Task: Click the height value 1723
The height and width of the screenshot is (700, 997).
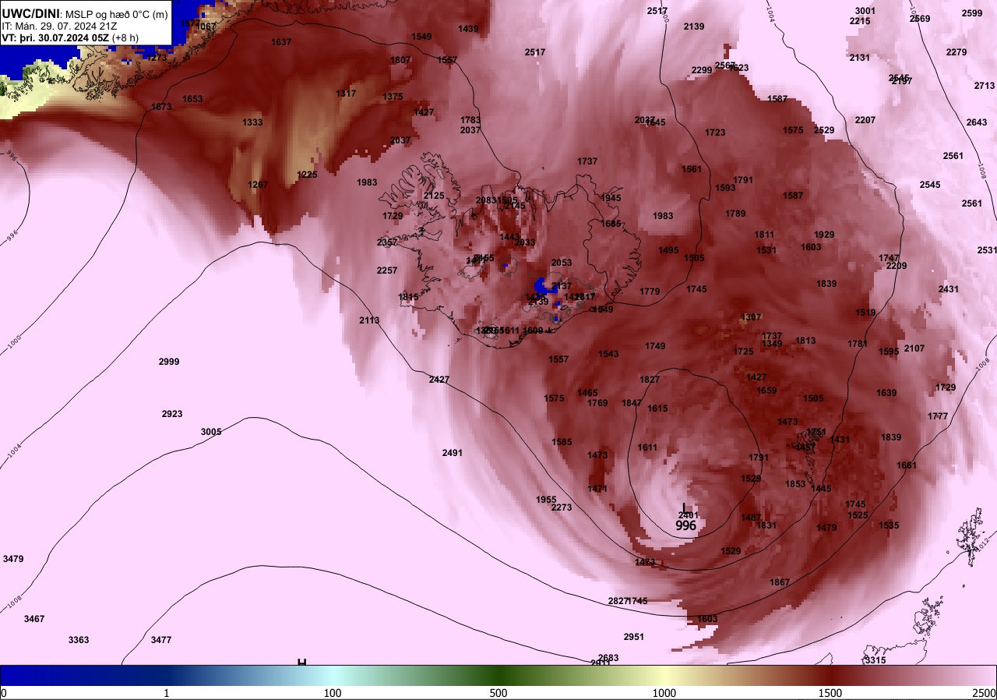Action: (715, 133)
